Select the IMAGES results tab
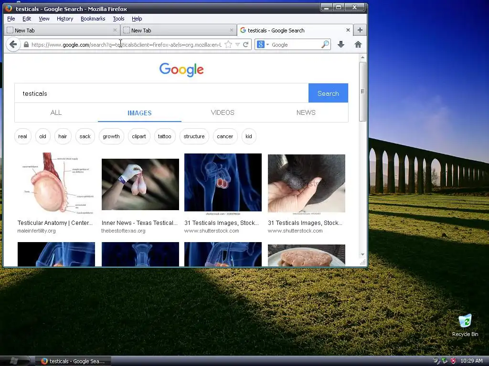The width and height of the screenshot is (489, 366). (x=139, y=112)
